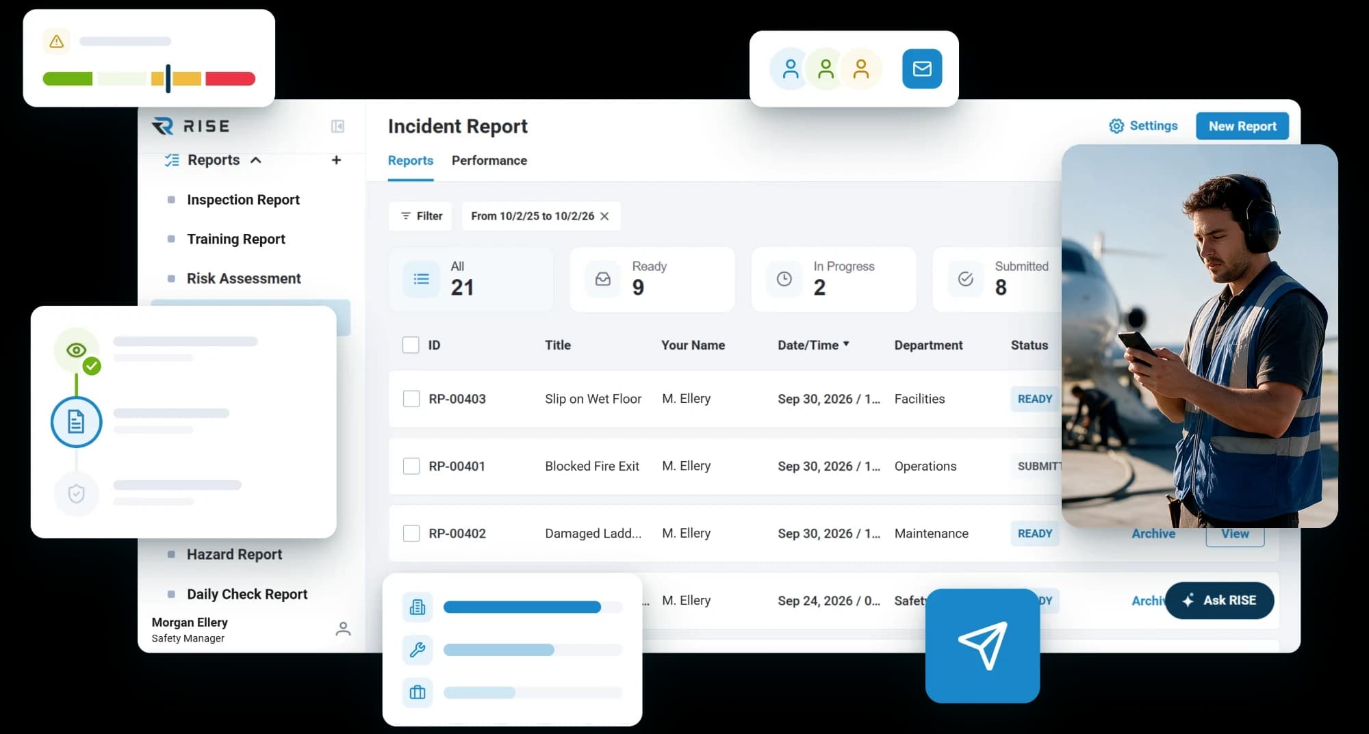Archive the RP-00402 report
The height and width of the screenshot is (734, 1369).
coord(1153,534)
